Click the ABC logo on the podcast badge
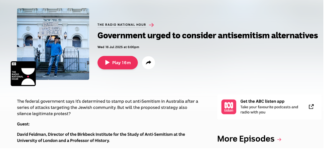Viewport: 324px width, 149px height. click(14, 64)
